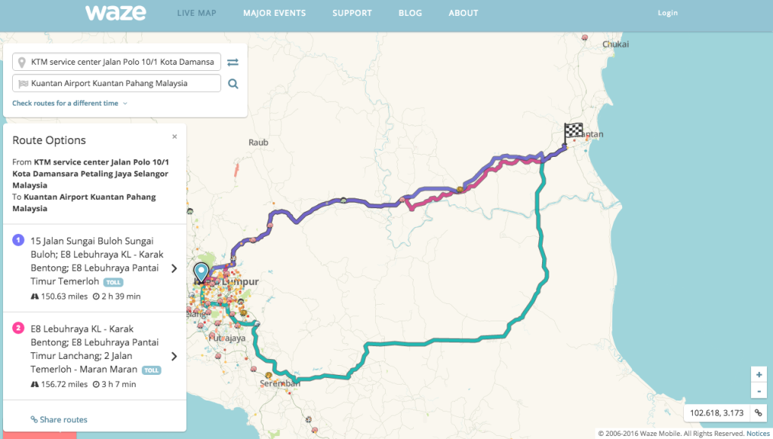
Task: Swap origin and destination fields
Action: point(233,62)
